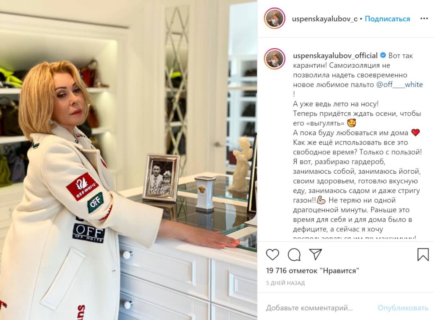Screen dimensions: 434x320
Task: Click the red heart emoji in caption
Action: [x=415, y=133]
